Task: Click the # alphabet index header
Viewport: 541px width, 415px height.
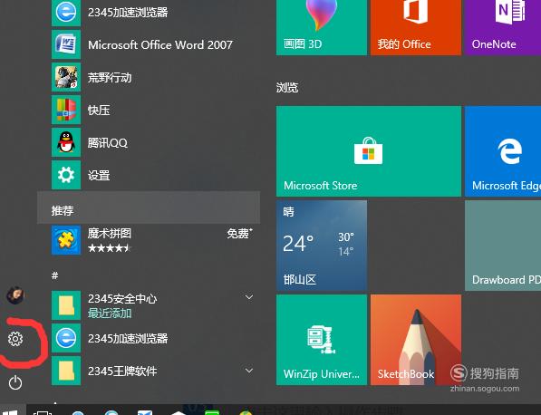Action: click(x=55, y=275)
